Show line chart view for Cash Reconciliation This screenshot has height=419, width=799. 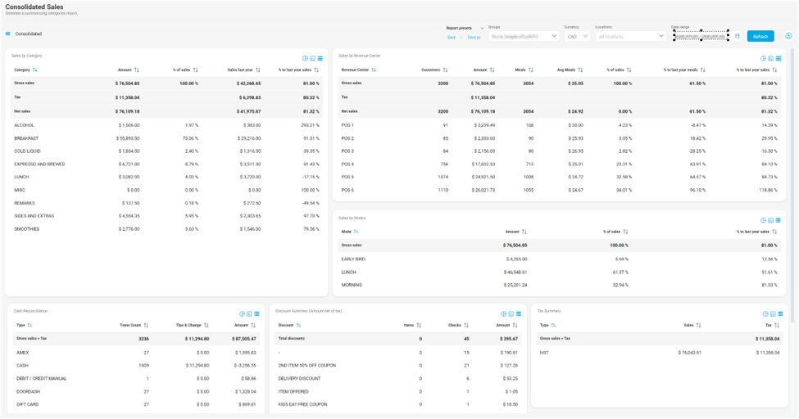[x=249, y=313]
